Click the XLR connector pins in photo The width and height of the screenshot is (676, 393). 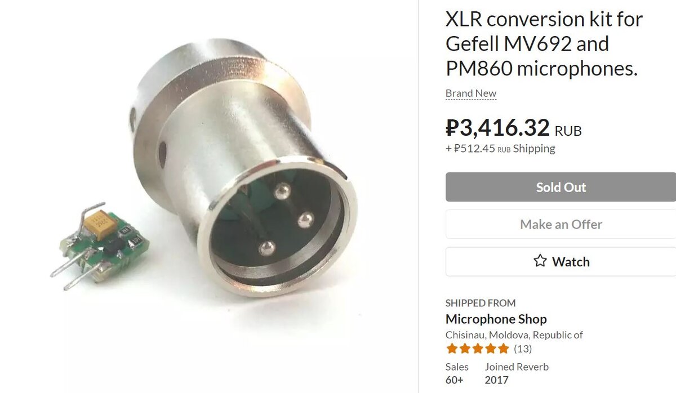(x=286, y=218)
